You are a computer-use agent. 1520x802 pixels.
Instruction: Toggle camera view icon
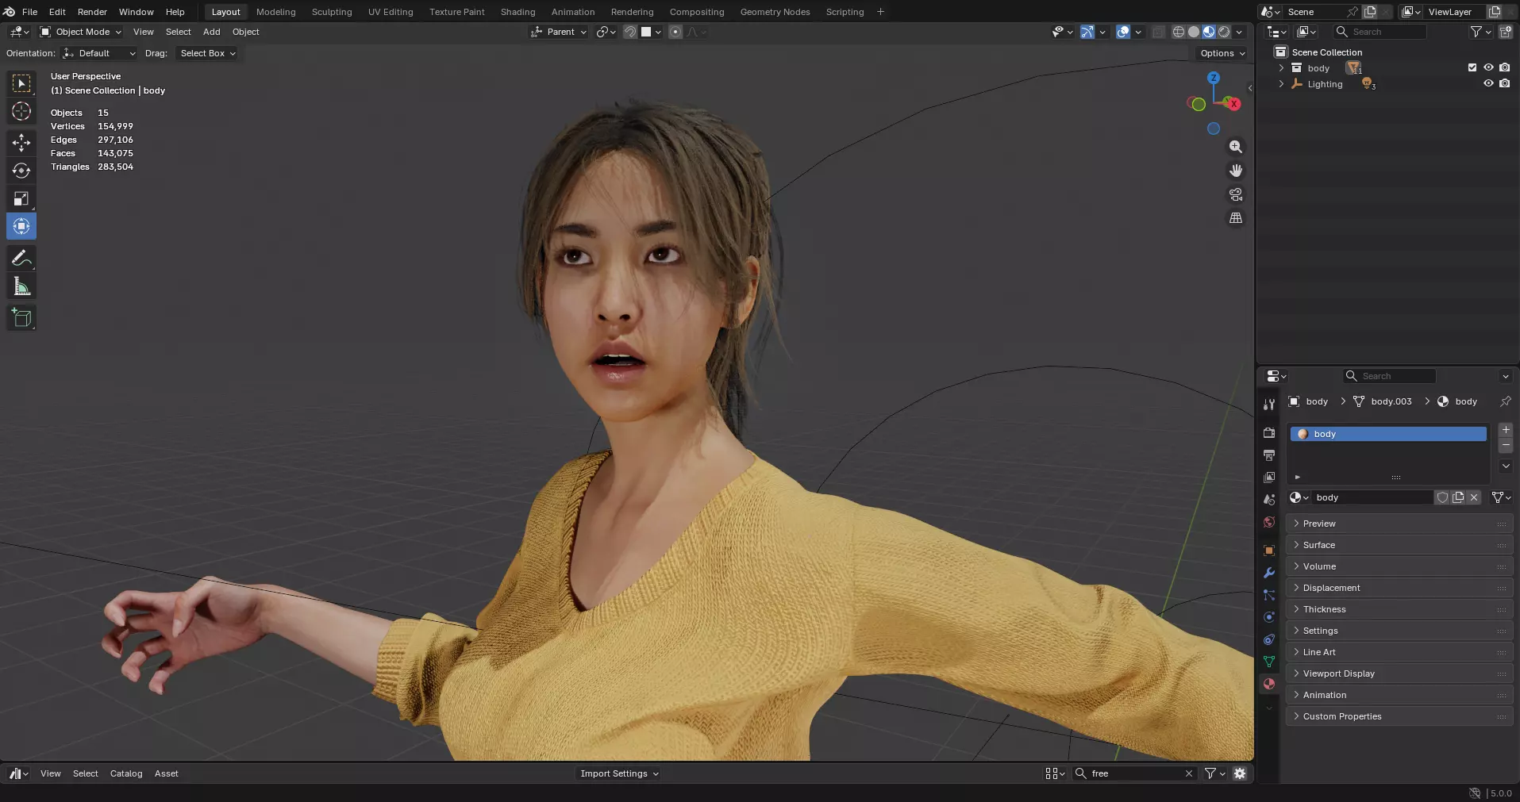[1236, 194]
